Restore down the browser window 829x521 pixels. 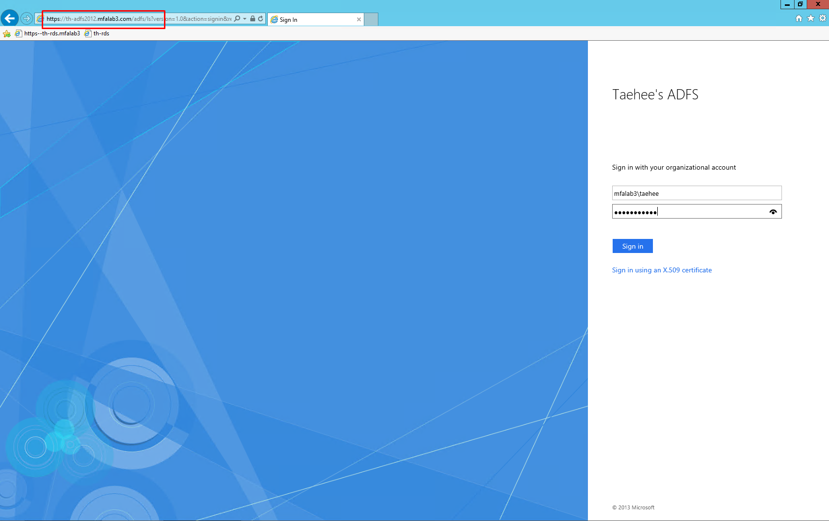click(x=800, y=4)
